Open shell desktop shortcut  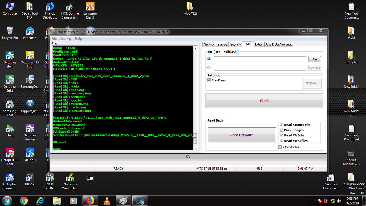[x=10, y=131]
